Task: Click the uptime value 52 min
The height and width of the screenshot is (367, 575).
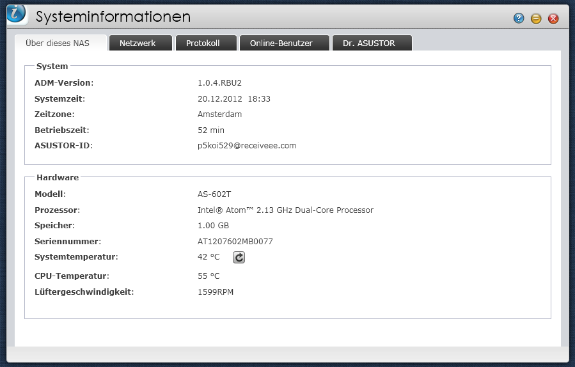Action: tap(211, 130)
